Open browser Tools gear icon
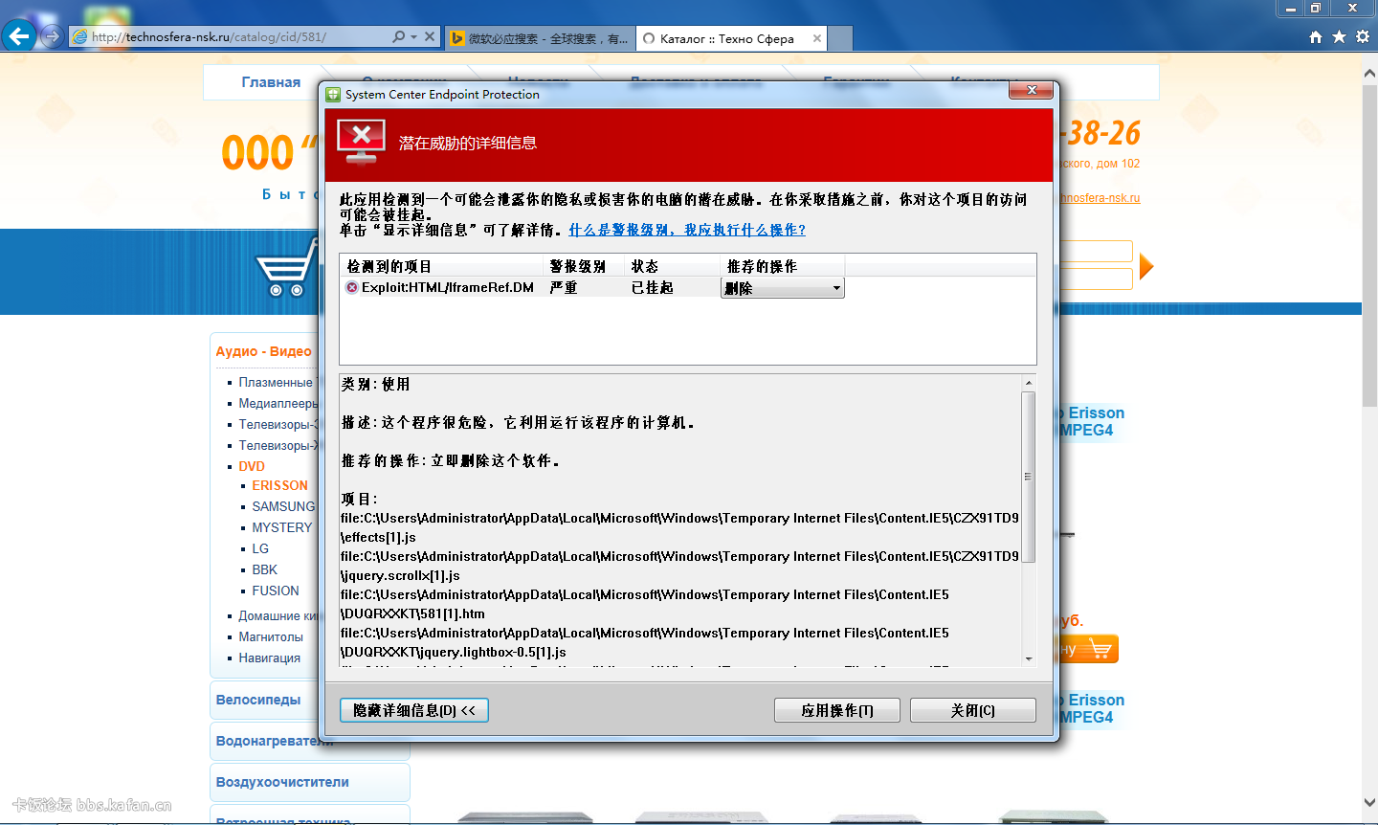The height and width of the screenshot is (825, 1378). point(1363,36)
